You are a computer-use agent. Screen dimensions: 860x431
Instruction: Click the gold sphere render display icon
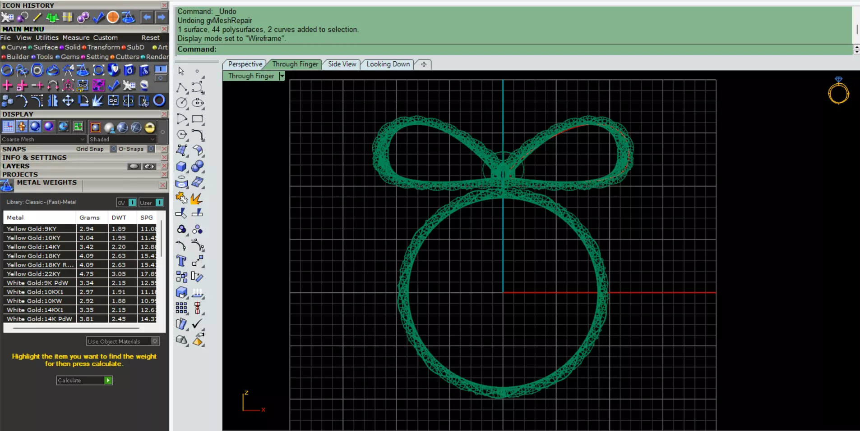point(150,127)
